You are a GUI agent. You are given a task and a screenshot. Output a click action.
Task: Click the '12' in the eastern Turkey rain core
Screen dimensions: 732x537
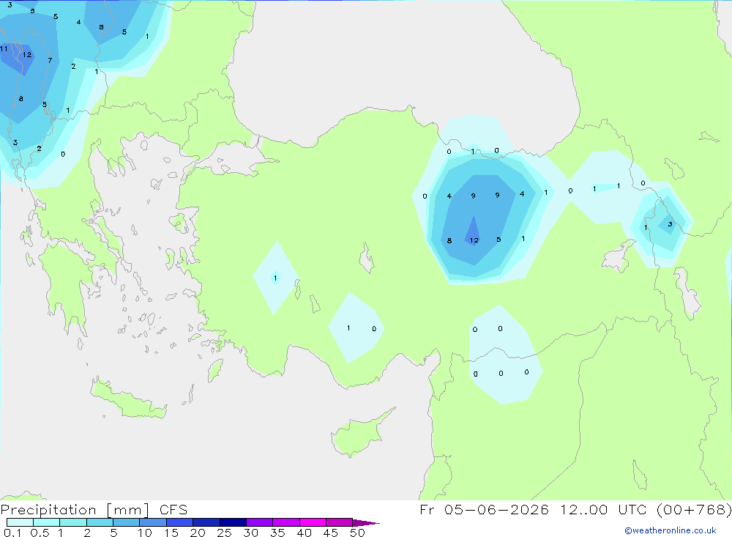point(474,240)
